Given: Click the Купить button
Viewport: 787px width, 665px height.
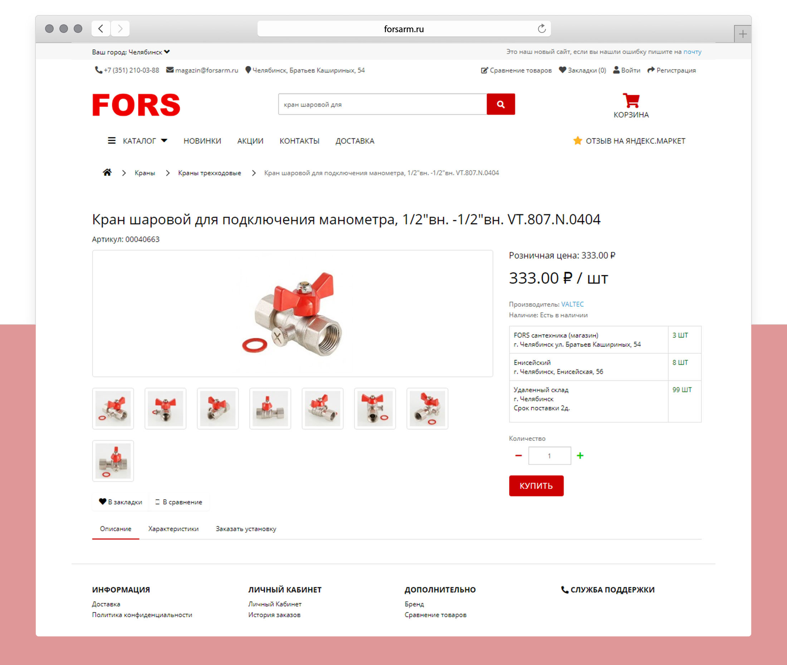Looking at the screenshot, I should coord(536,486).
